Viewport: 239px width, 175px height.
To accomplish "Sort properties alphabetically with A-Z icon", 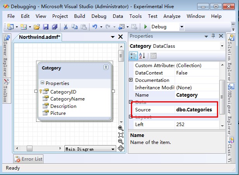I will 142,56.
